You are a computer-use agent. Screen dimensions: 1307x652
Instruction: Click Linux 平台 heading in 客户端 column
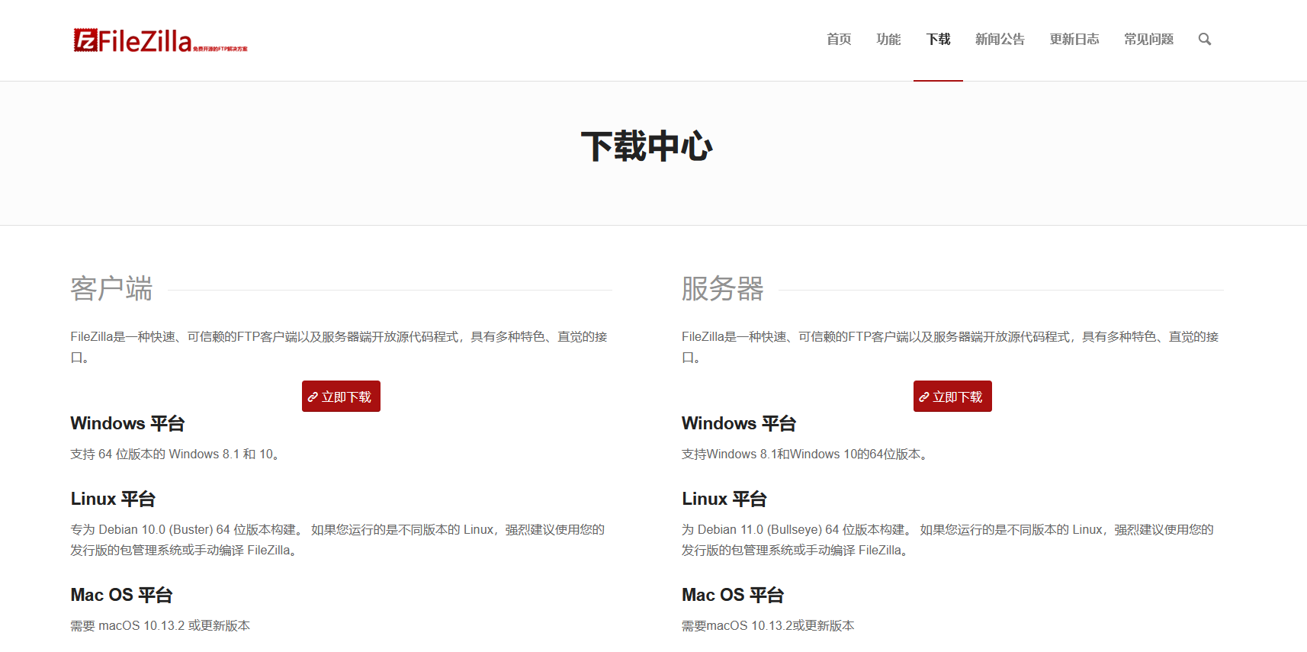113,499
